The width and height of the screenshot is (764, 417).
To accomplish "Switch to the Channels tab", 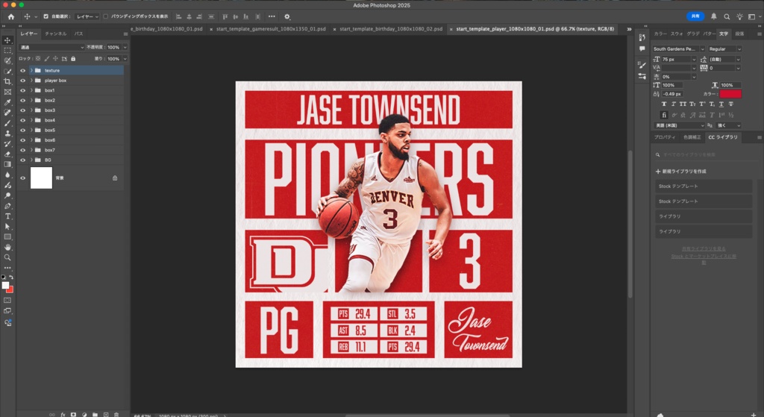I will click(x=55, y=34).
